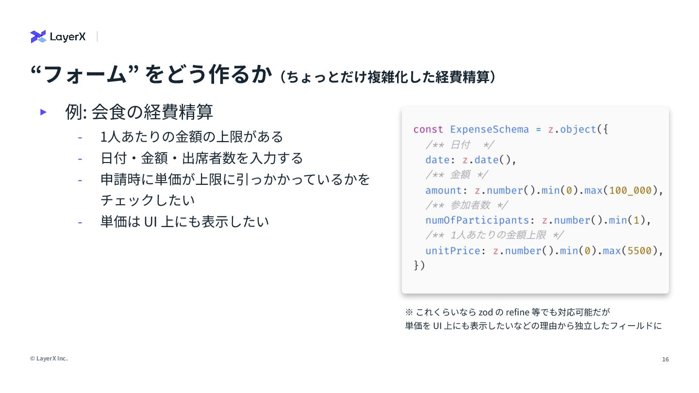The height and width of the screenshot is (393, 699).
Task: Click the LayerX brand name text
Action: click(67, 37)
